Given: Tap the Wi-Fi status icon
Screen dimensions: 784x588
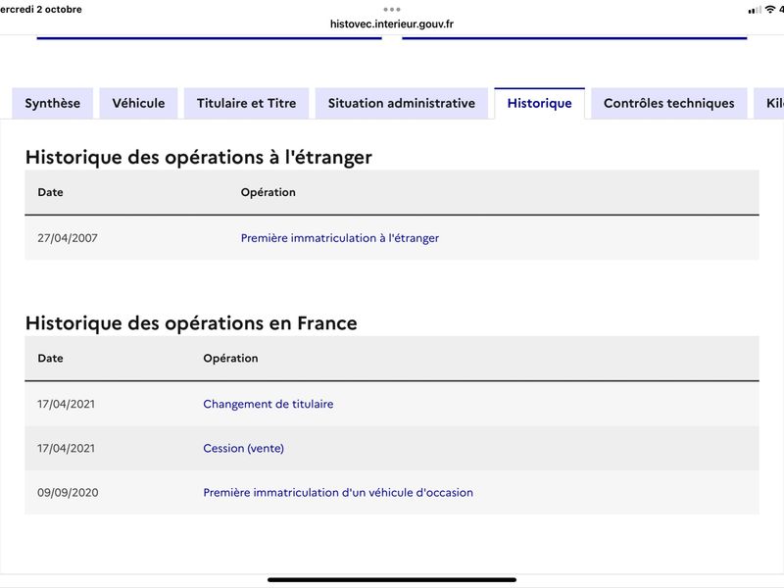Looking at the screenshot, I should 770,10.
